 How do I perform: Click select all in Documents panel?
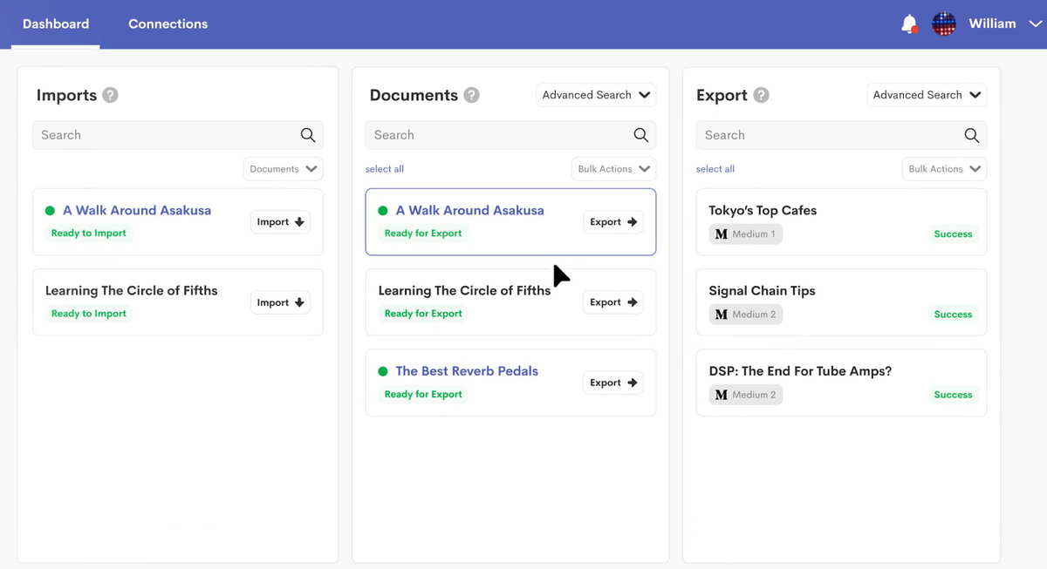(385, 169)
